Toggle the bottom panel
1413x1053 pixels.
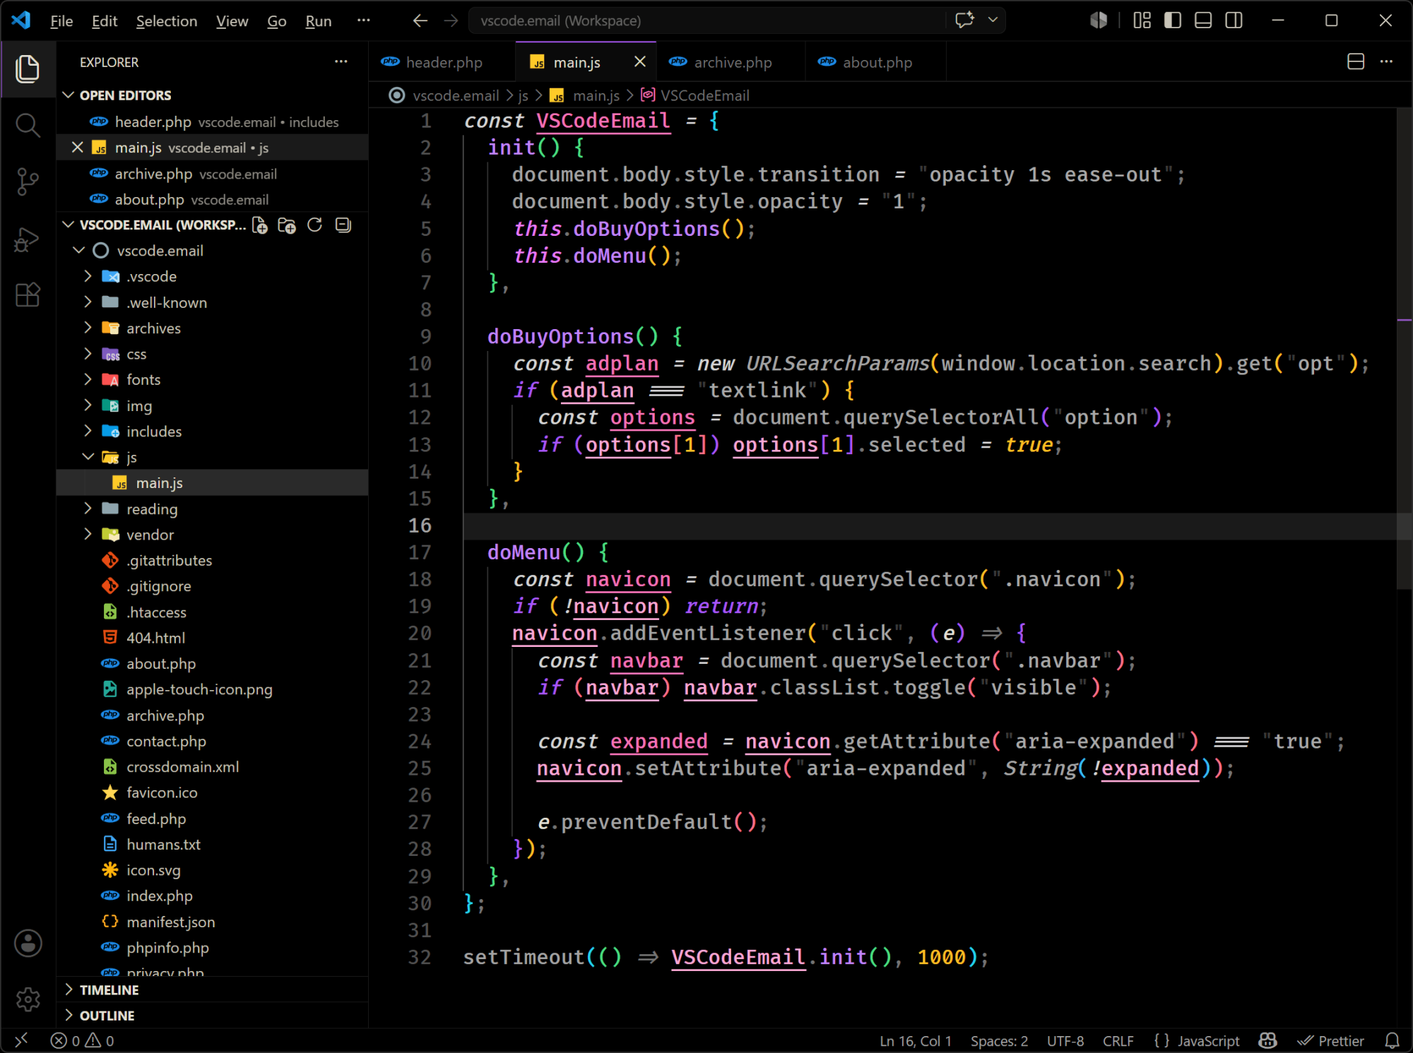click(x=1203, y=20)
